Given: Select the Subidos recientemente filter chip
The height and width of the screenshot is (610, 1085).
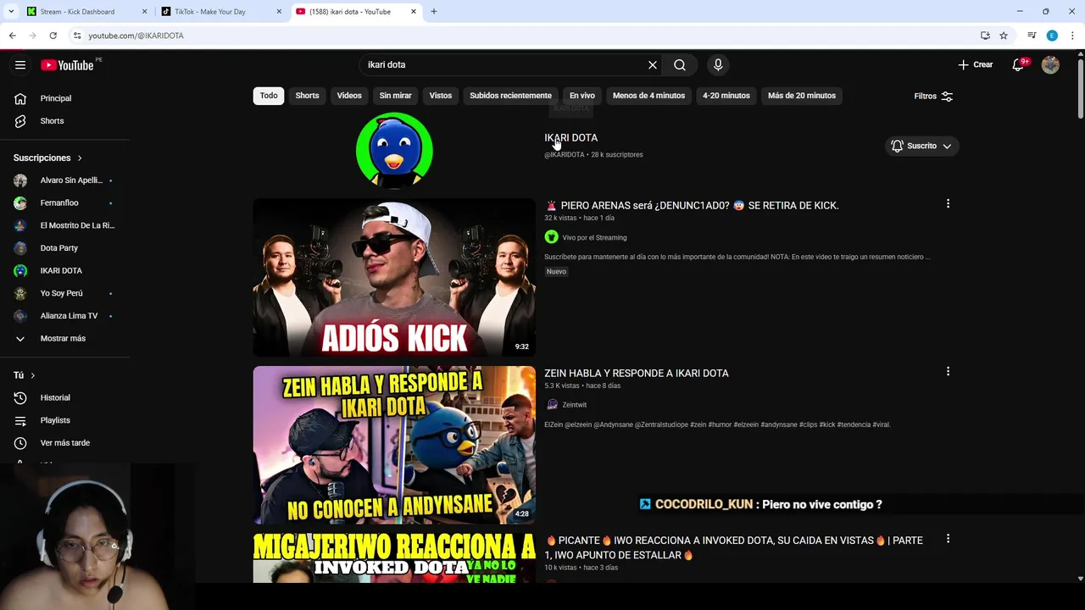Looking at the screenshot, I should click(510, 96).
